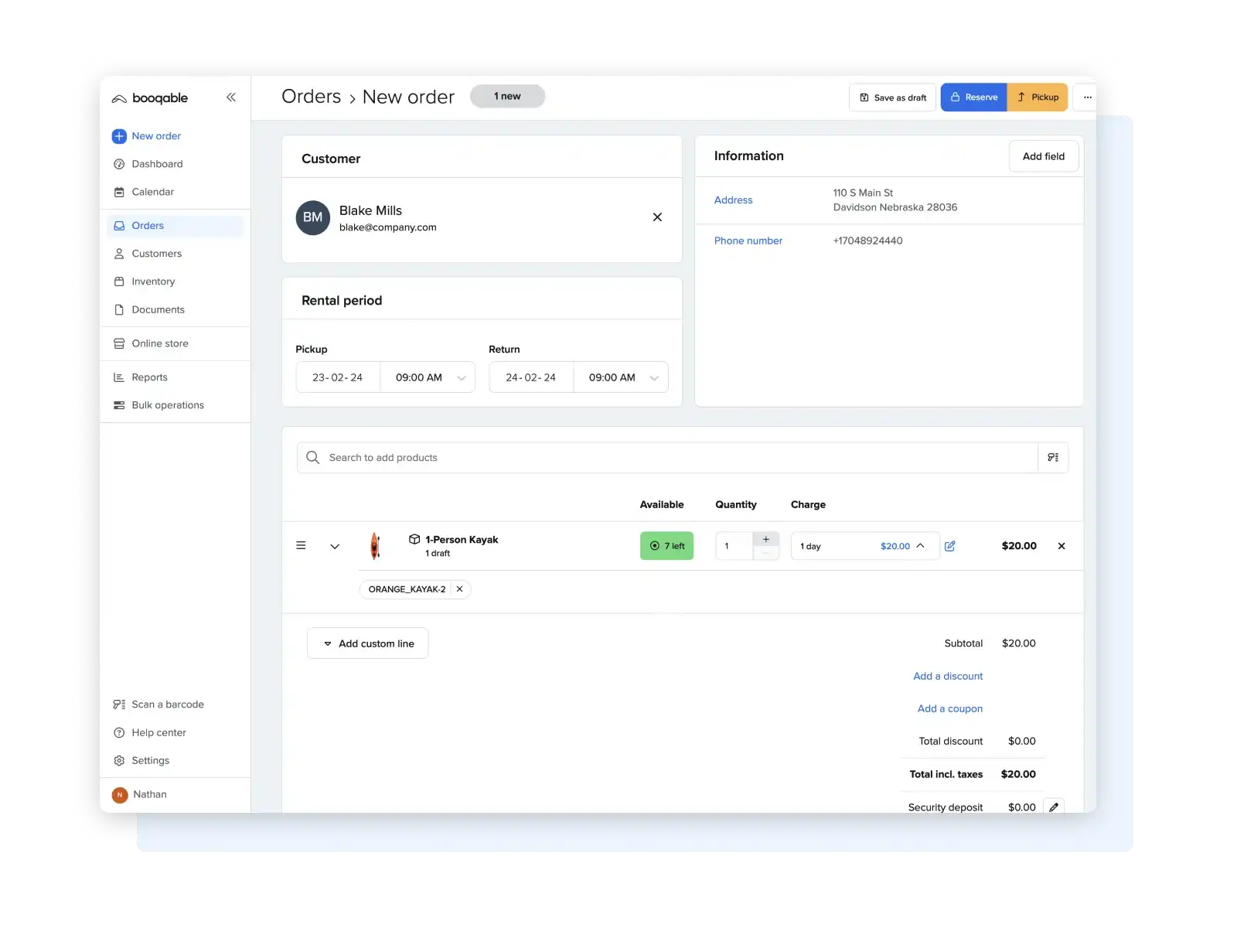Open the '1 day' charge dropdown

(864, 545)
